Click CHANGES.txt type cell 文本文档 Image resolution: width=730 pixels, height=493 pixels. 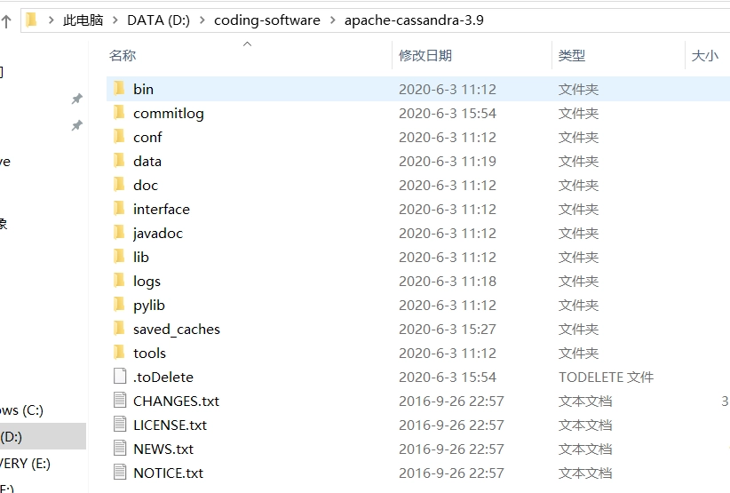tap(585, 402)
